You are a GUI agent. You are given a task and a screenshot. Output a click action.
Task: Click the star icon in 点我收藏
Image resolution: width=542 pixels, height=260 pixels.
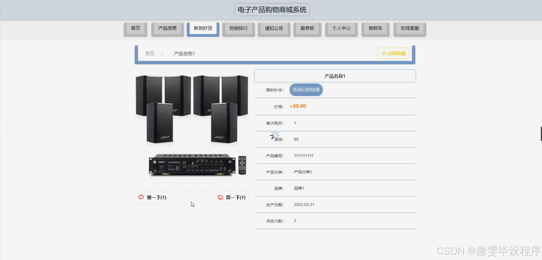point(384,53)
